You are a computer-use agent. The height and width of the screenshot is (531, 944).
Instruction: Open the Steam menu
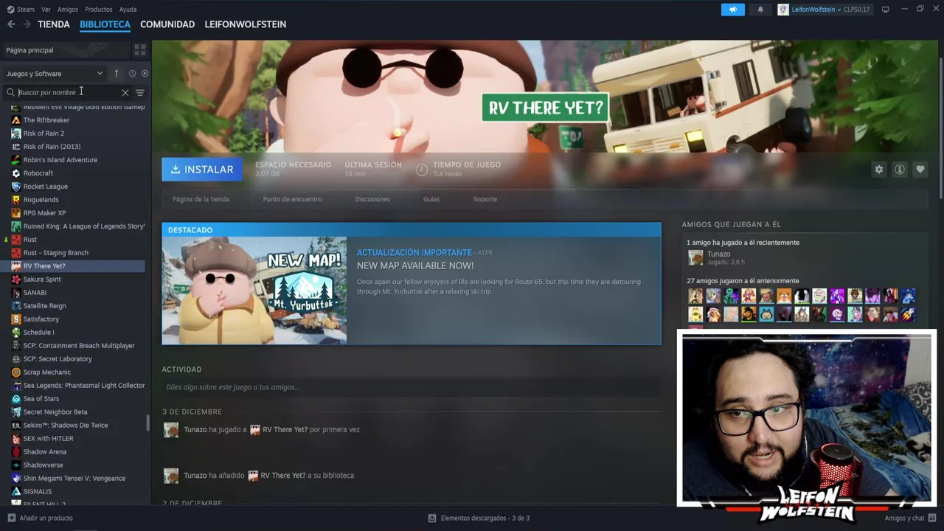coord(21,10)
